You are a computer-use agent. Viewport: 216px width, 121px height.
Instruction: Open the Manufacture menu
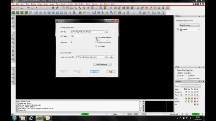[80, 4]
